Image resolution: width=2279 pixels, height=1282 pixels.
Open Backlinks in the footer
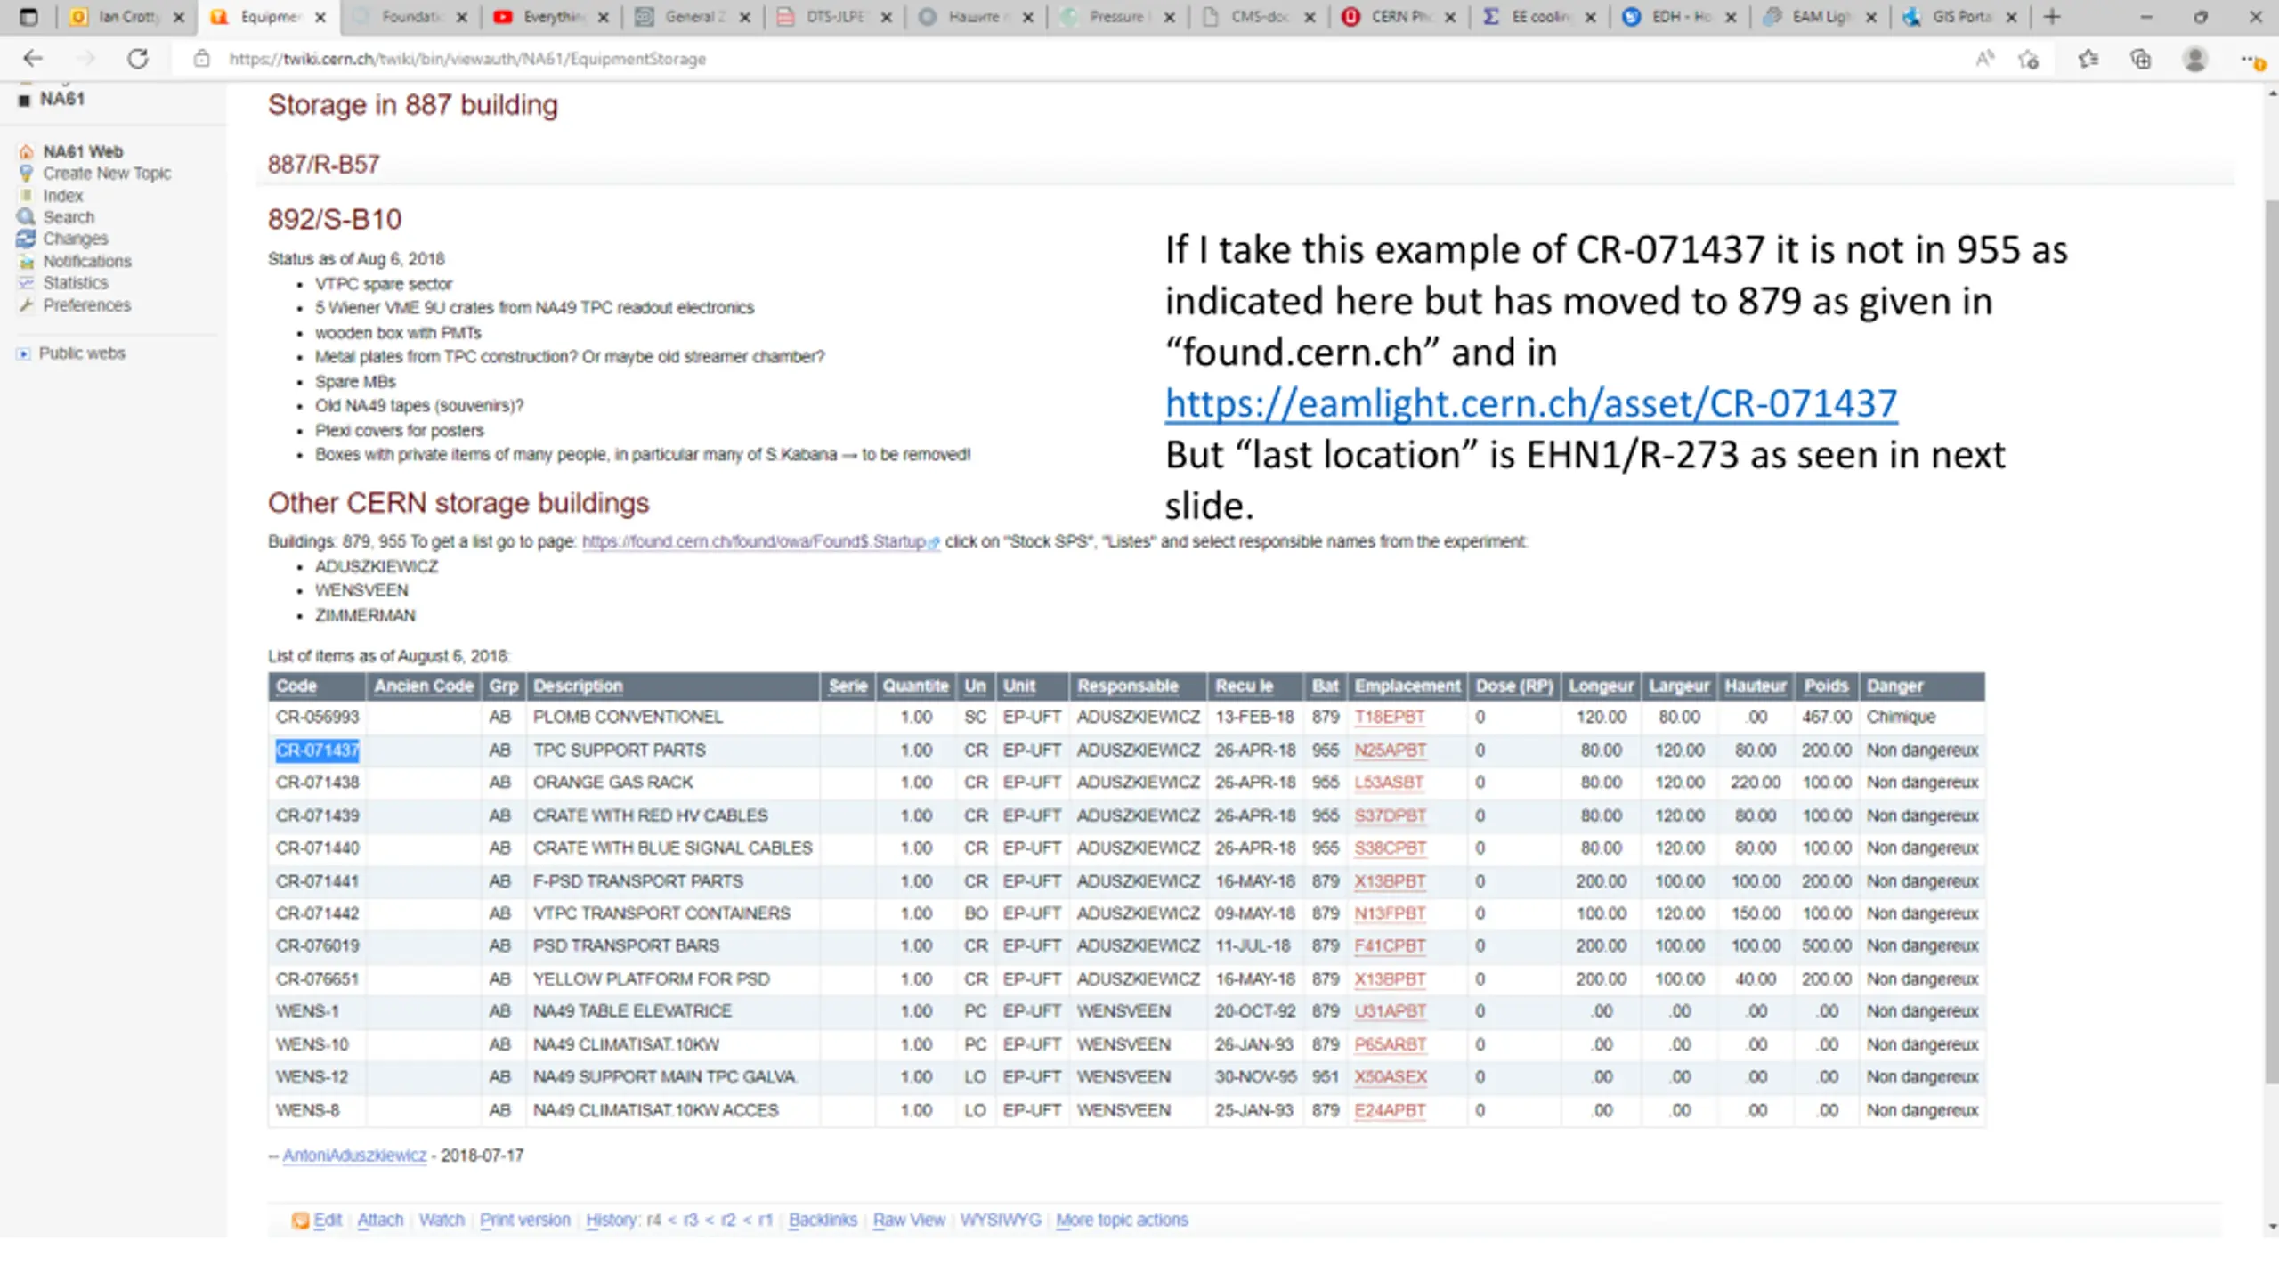[x=823, y=1221]
